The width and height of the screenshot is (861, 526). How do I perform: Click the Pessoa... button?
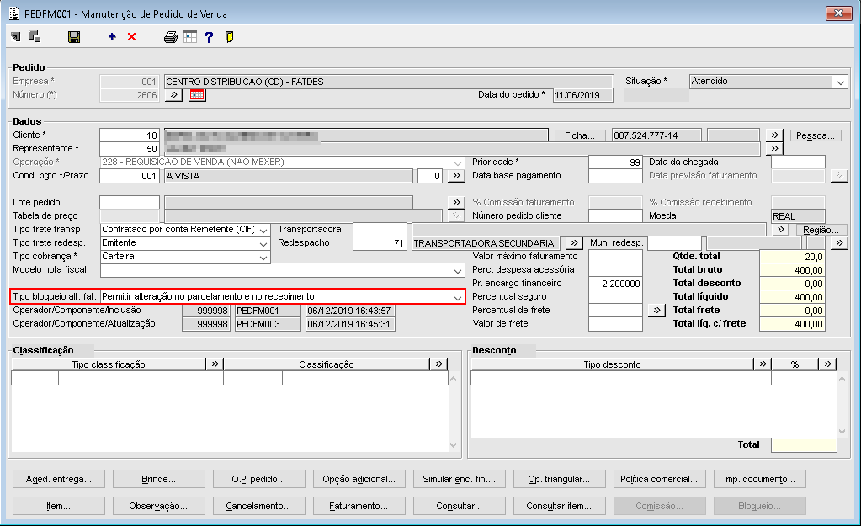click(816, 135)
